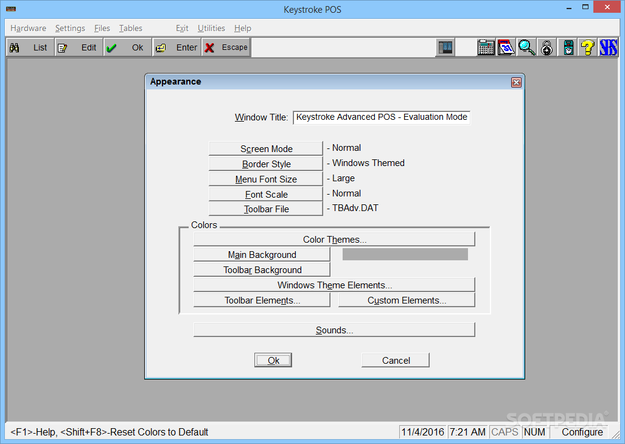Click the magnifying glass search icon
Screen dimensions: 625x444
[526, 48]
